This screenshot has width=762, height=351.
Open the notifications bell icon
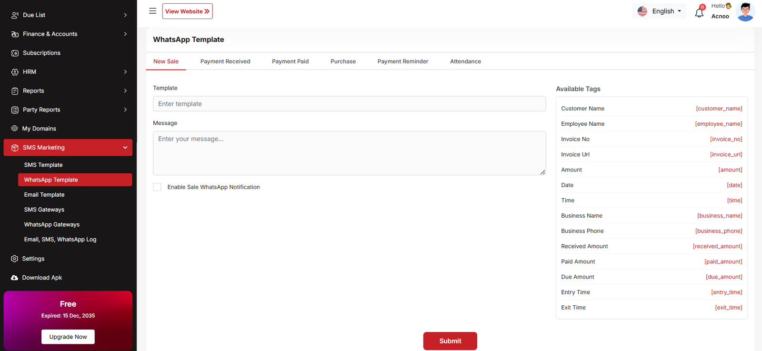pyautogui.click(x=699, y=13)
